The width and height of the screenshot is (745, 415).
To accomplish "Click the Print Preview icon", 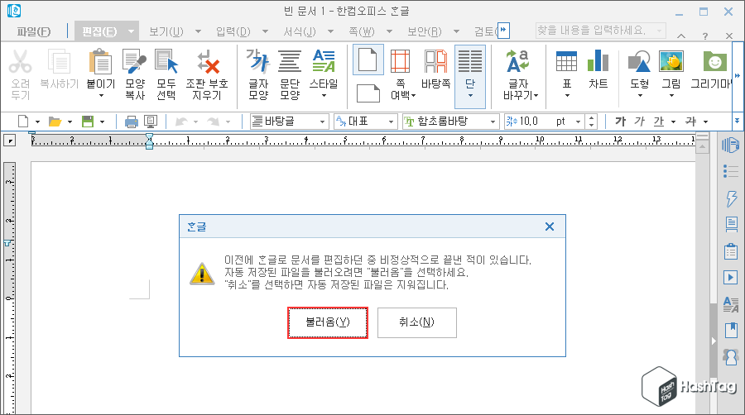I will (151, 122).
